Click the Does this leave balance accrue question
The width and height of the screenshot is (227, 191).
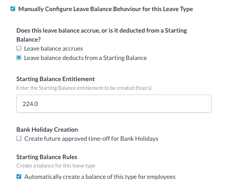click(x=102, y=31)
